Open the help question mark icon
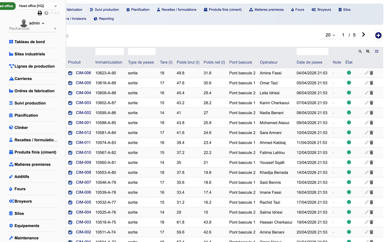 point(46,13)
